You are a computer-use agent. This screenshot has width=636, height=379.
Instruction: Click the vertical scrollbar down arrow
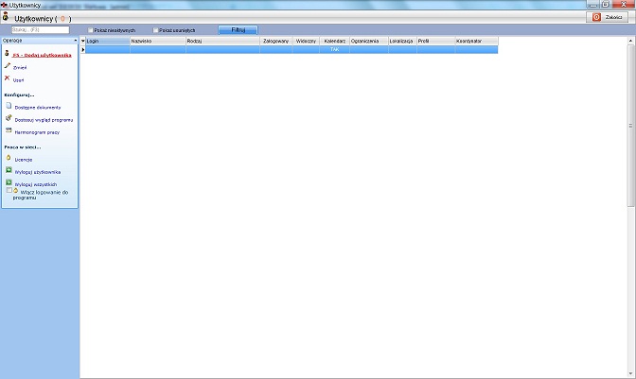pyautogui.click(x=630, y=373)
